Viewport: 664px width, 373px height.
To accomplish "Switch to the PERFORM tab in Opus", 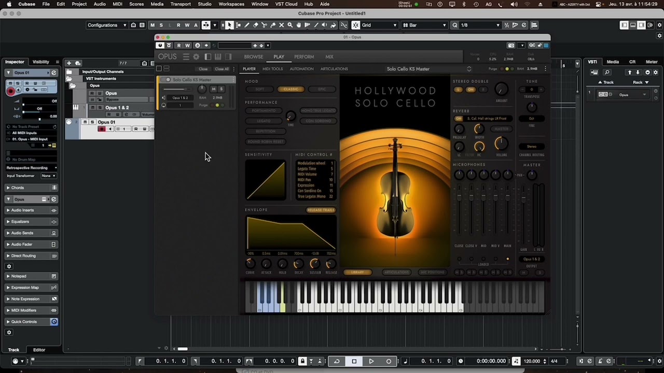I will [304, 56].
